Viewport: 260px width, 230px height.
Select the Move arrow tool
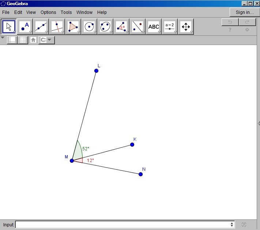pos(9,27)
